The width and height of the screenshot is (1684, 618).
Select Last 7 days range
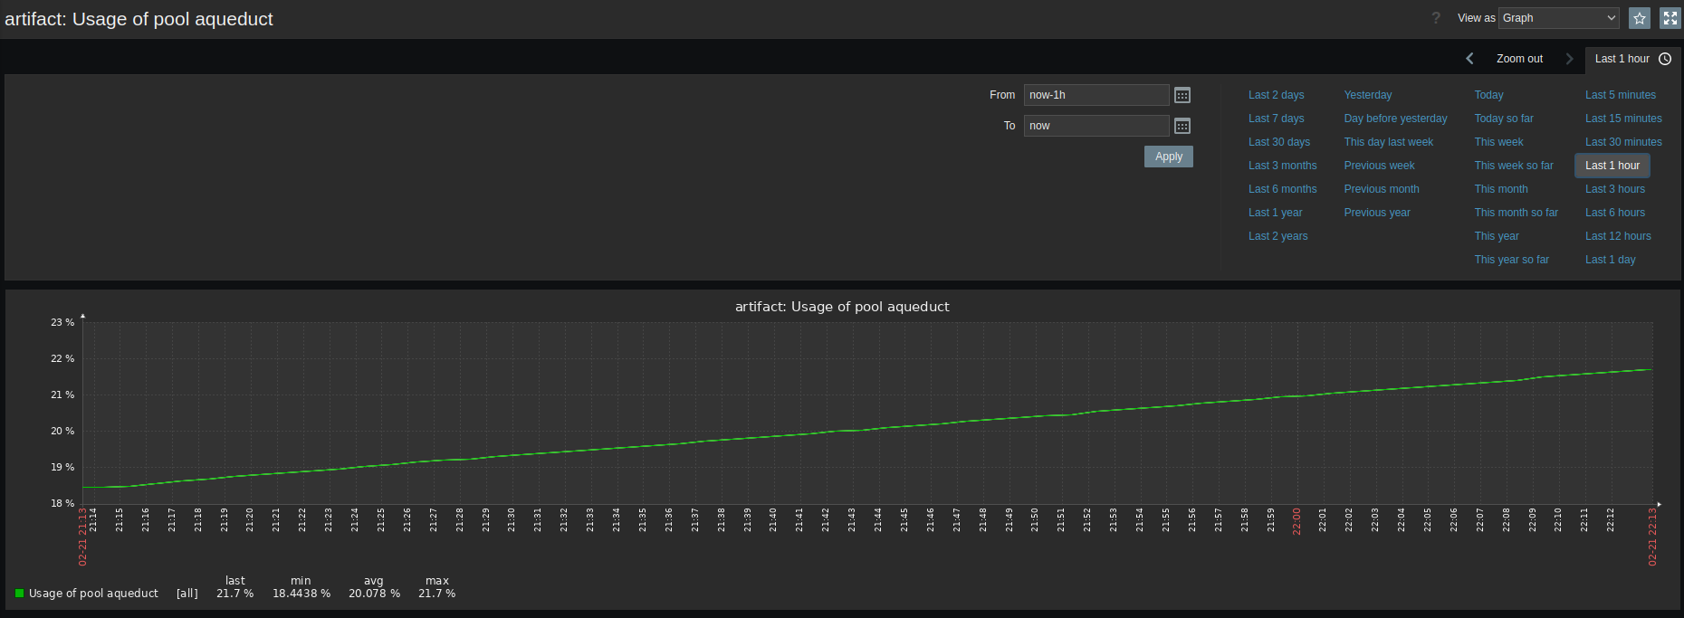(1276, 119)
